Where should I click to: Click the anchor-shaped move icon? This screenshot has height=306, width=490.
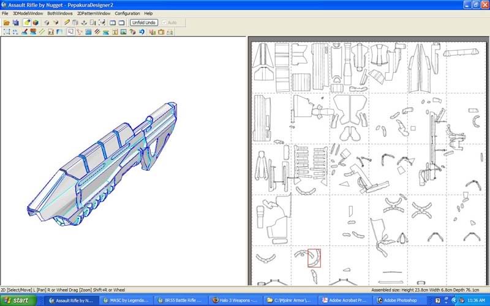pyautogui.click(x=84, y=23)
